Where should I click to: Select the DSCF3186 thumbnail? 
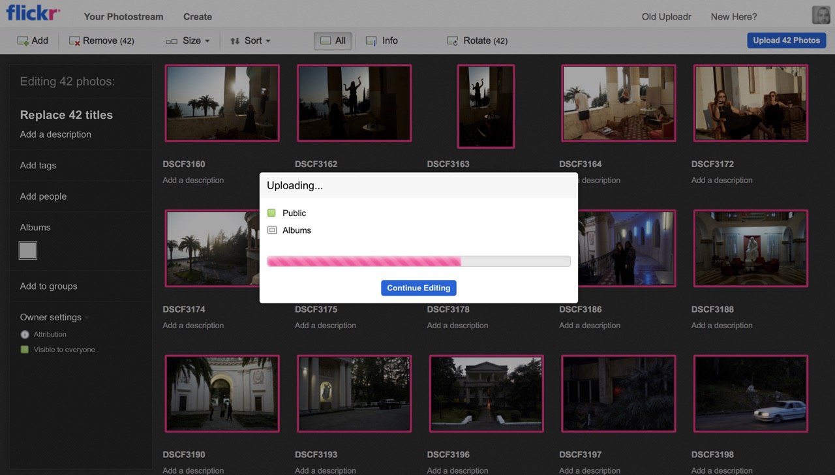tap(627, 249)
